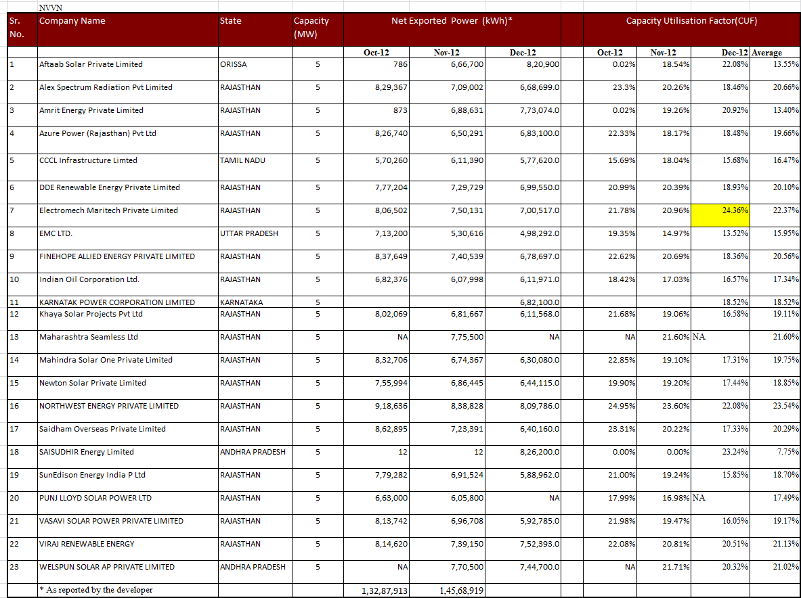This screenshot has width=801, height=598.
Task: Click 'WELSPUN SOLAR AP PRIVATE LIMITED' cell
Action: click(128, 571)
